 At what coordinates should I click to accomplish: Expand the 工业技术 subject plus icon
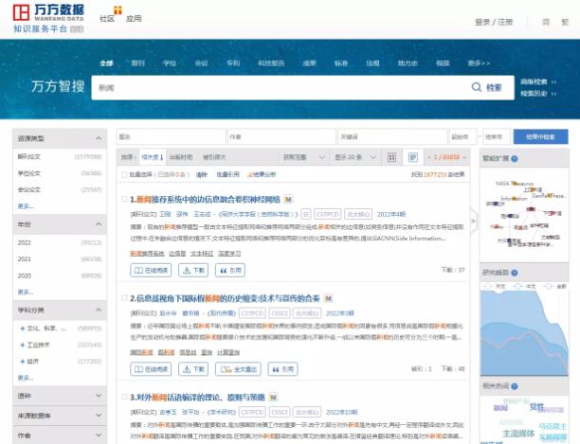23,345
